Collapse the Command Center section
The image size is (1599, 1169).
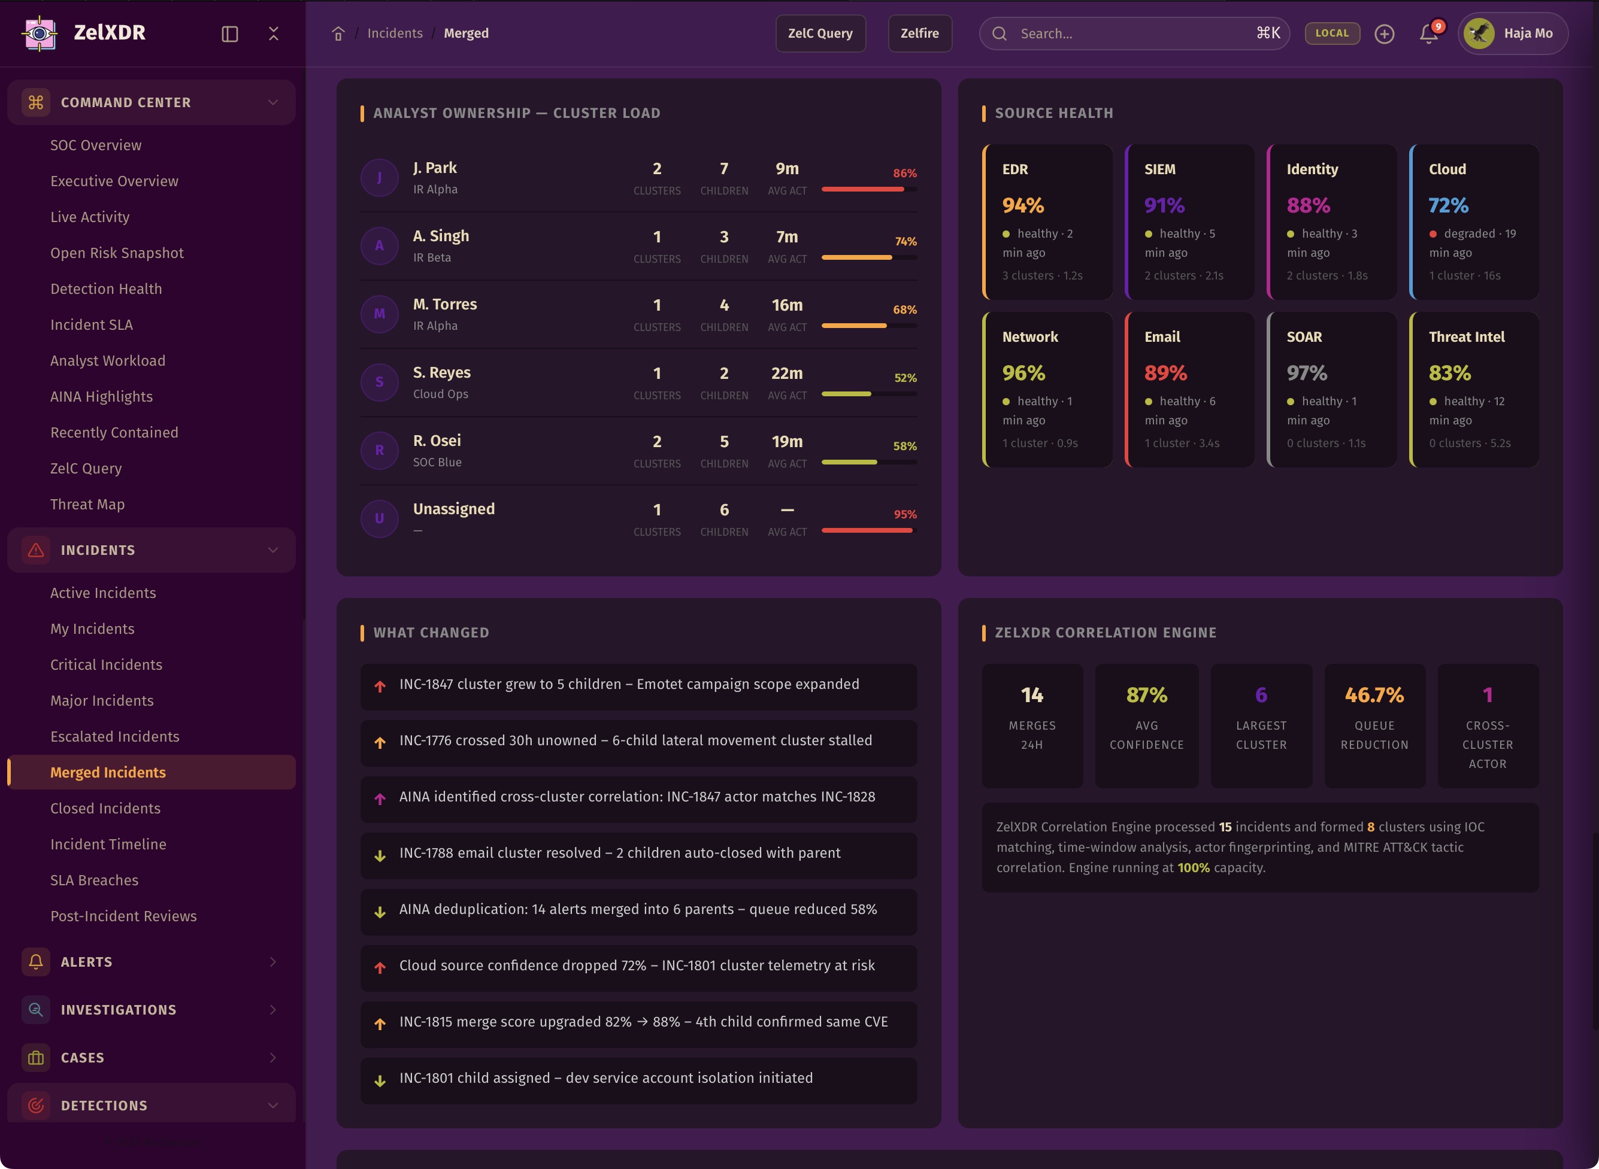tap(272, 102)
